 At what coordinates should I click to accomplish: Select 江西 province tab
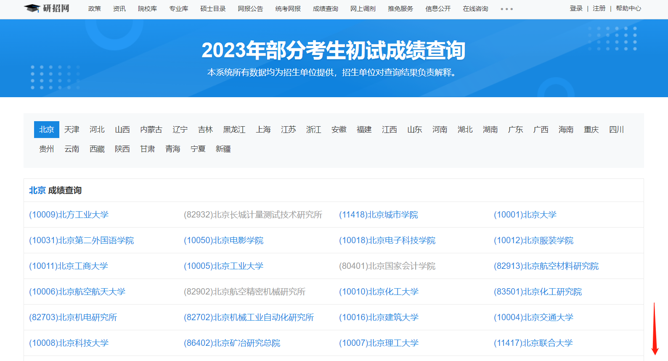tap(390, 130)
